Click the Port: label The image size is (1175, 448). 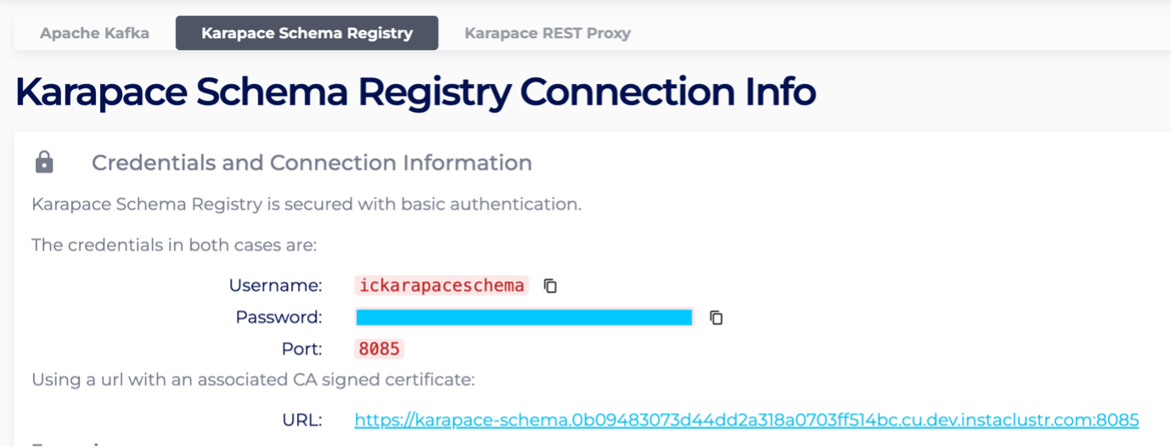click(x=302, y=349)
